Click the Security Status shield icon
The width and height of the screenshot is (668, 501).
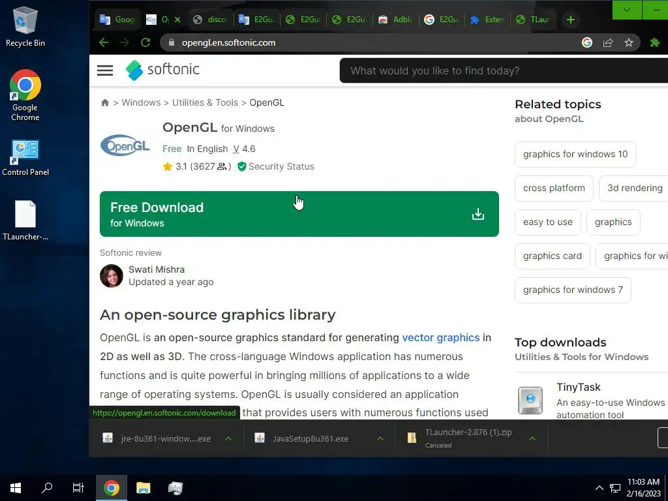pos(241,166)
